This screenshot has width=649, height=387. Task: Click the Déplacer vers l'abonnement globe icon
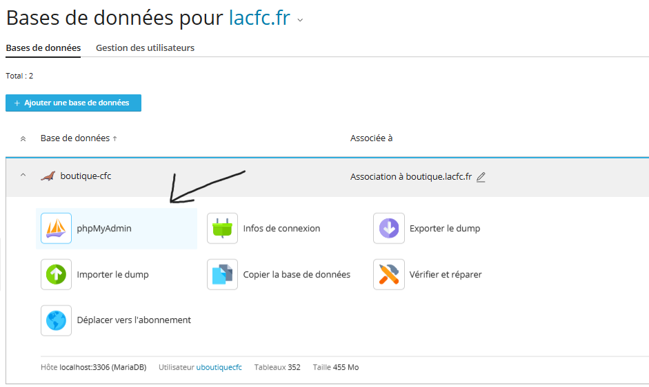click(57, 320)
